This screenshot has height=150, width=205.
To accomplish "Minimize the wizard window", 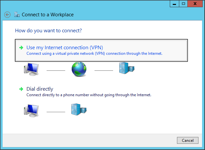I will point(174,4).
